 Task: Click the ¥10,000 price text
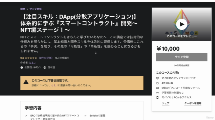pyautogui.click(x=168, y=49)
